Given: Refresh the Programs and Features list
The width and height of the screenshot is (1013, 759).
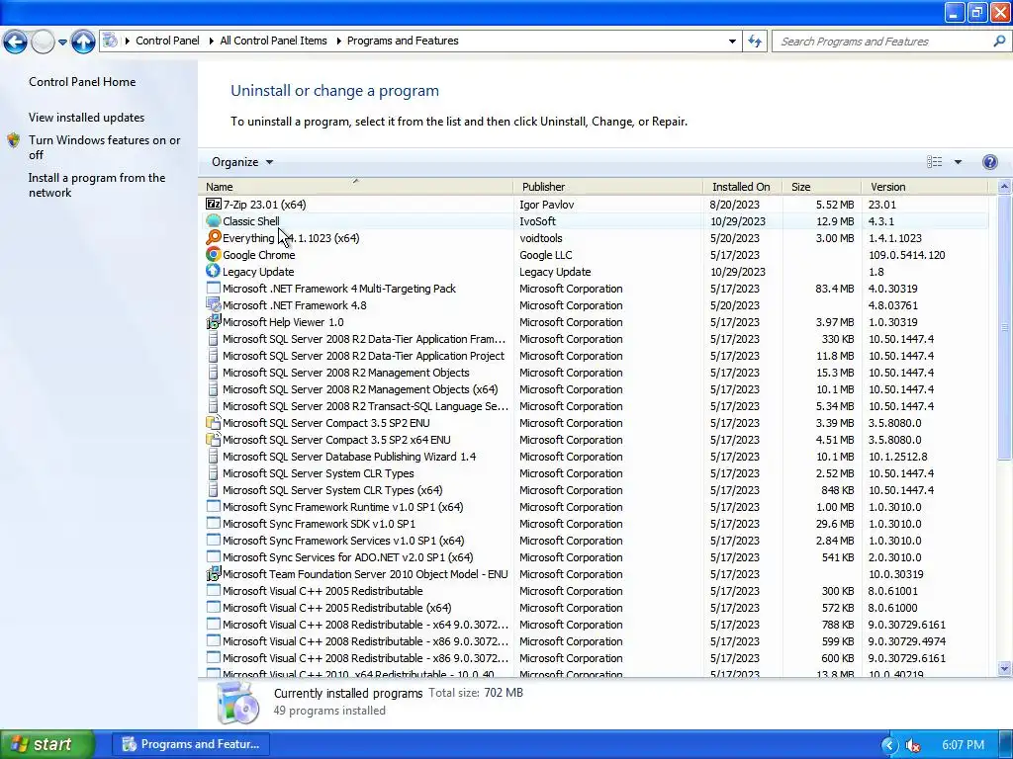Looking at the screenshot, I should pos(755,42).
